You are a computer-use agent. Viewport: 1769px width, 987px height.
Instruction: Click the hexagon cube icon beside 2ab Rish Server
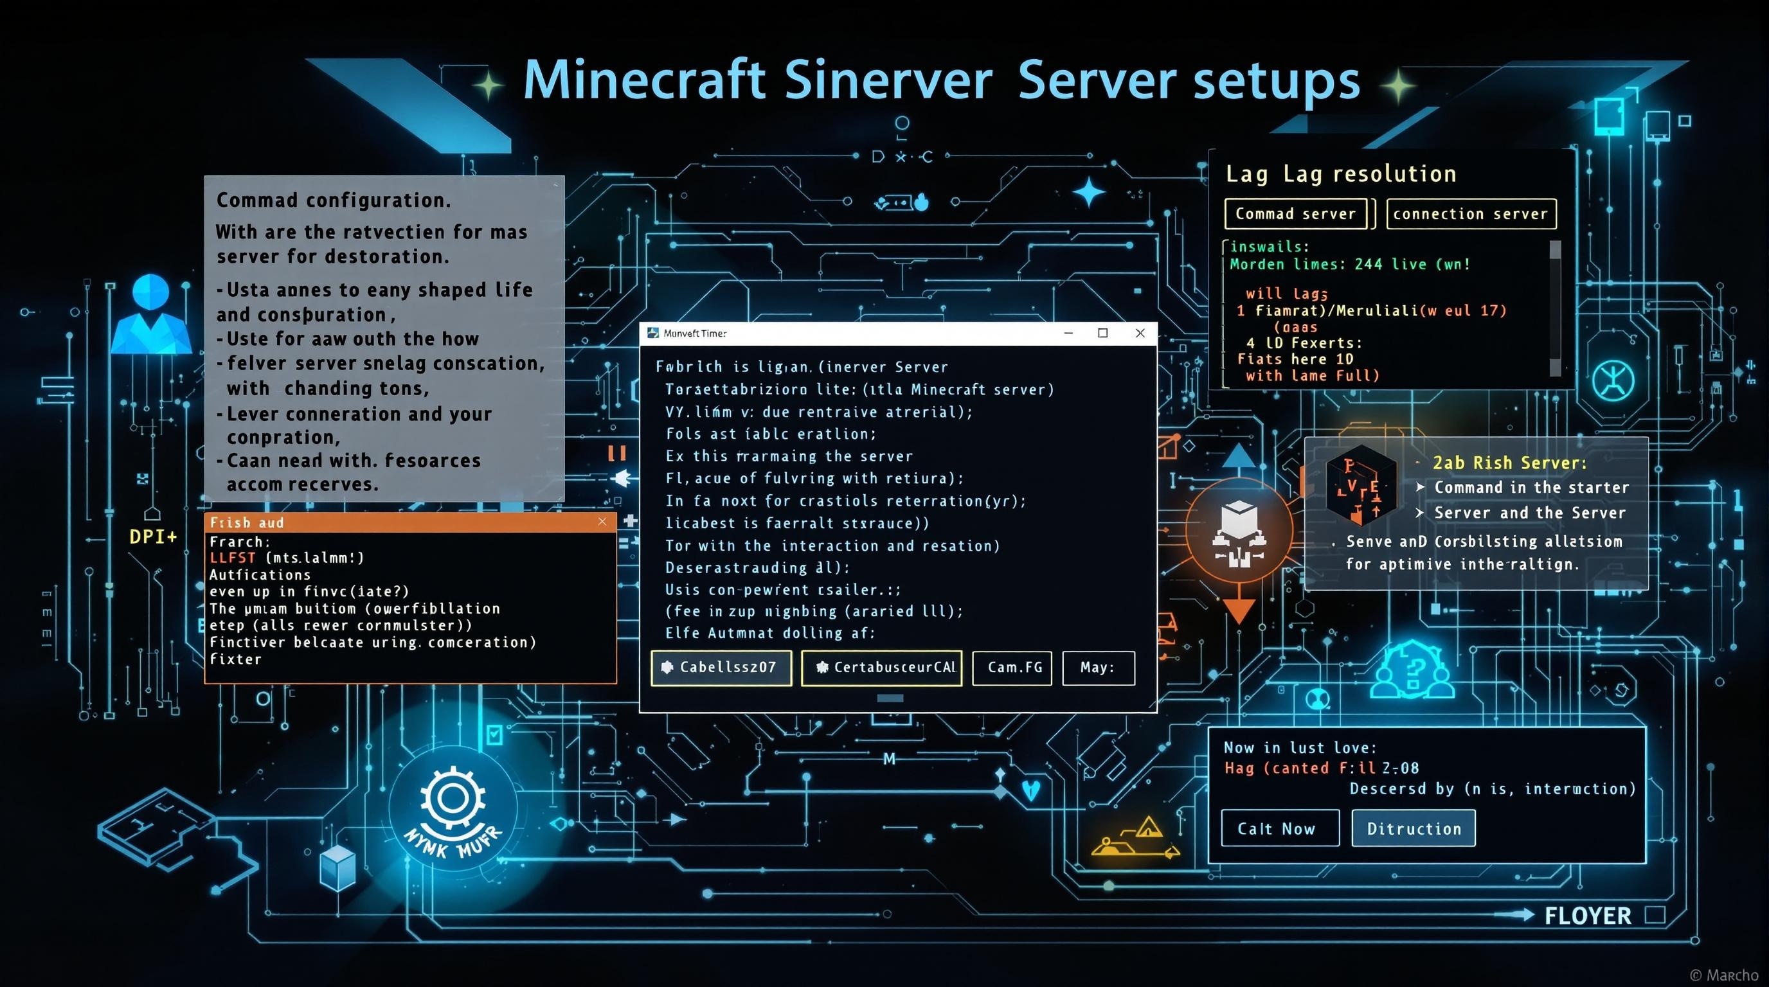(x=1361, y=484)
